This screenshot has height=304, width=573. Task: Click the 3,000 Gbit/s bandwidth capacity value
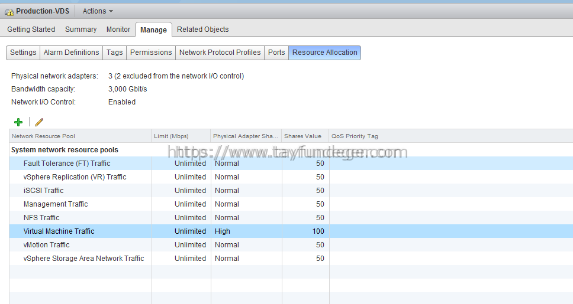coord(127,89)
